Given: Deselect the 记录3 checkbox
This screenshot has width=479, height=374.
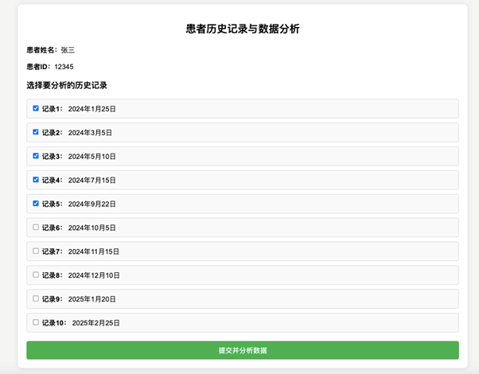Looking at the screenshot, I should pos(36,156).
